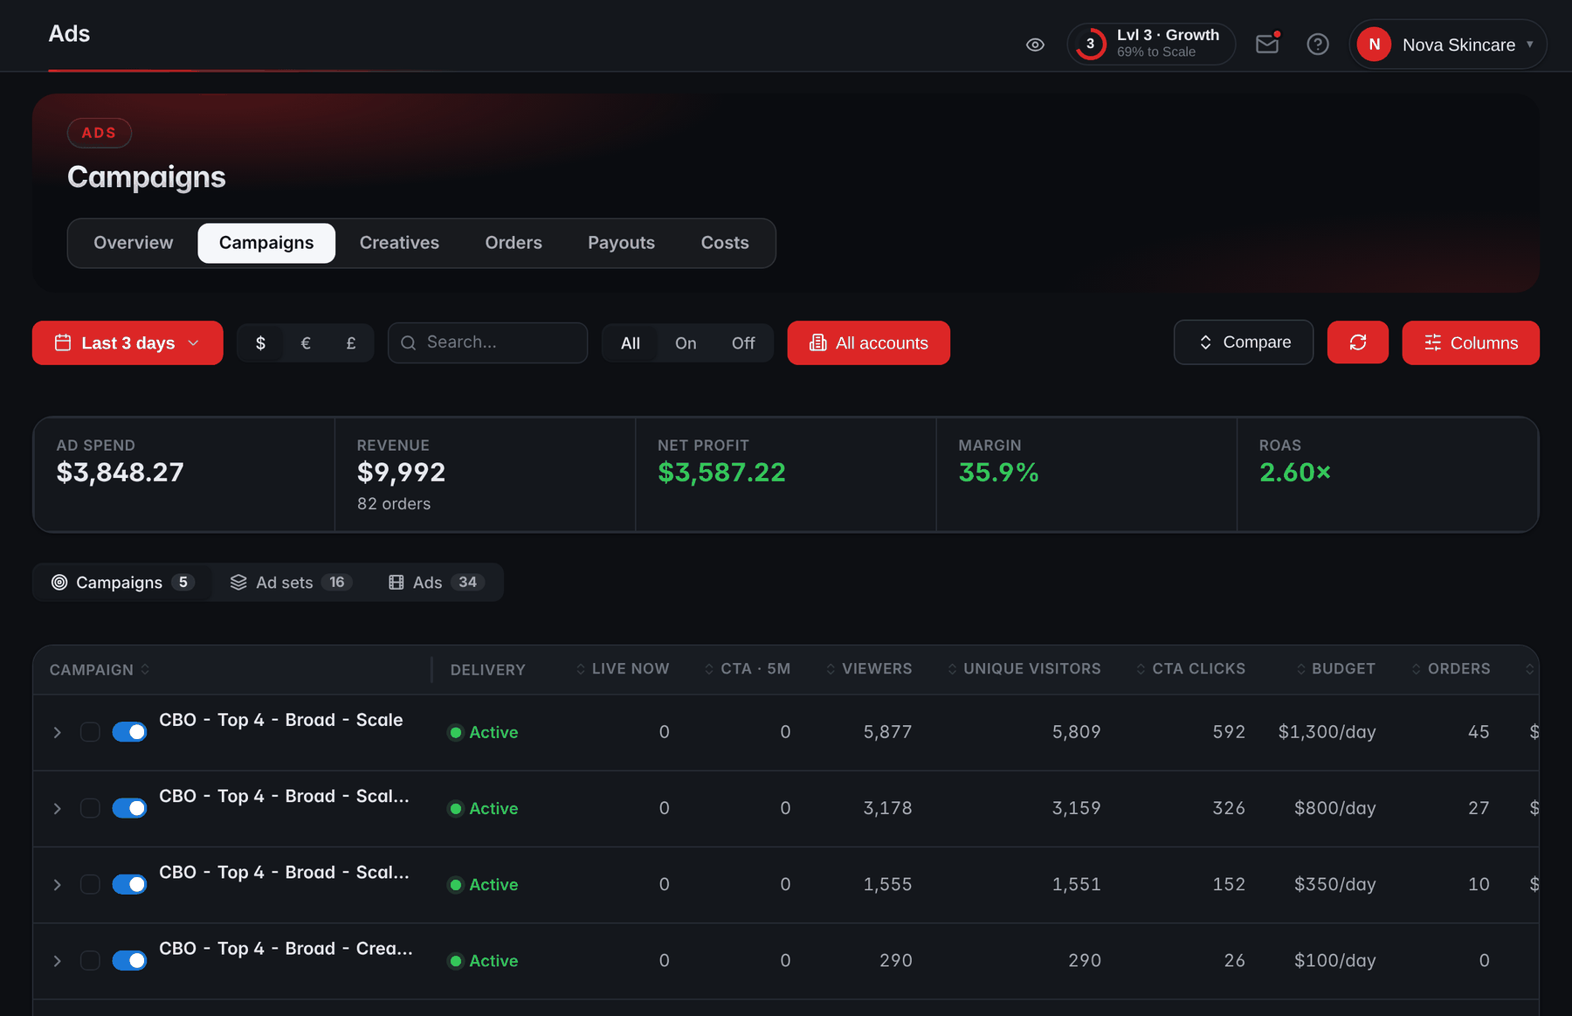The image size is (1572, 1016).
Task: Click campaign name CBO - Top 4 - Broad - Scale
Action: tap(281, 720)
